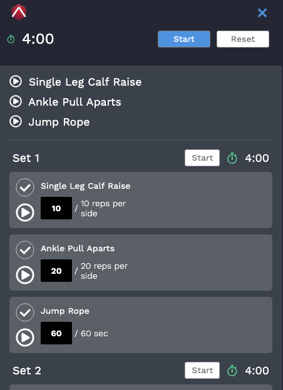283x390 pixels.
Task: Start the Set 2 timer
Action: pyautogui.click(x=202, y=371)
